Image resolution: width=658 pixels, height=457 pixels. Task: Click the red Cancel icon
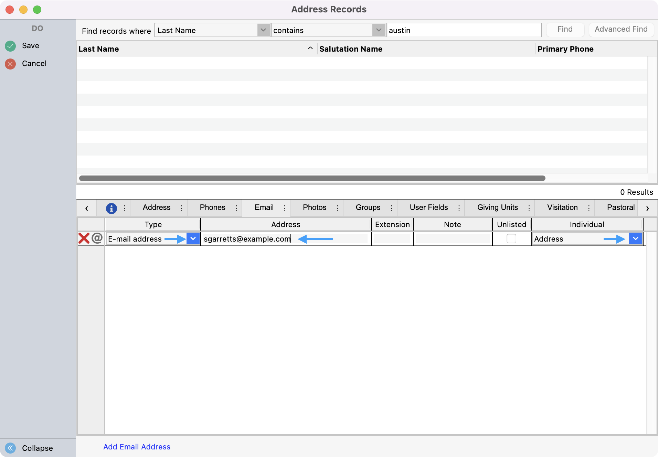10,64
